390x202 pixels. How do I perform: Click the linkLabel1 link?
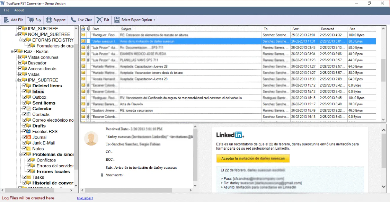tap(85, 198)
